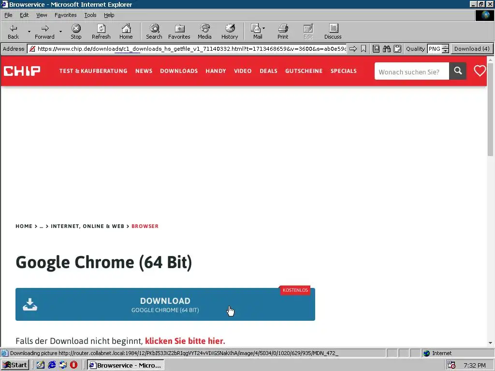The image size is (495, 371).
Task: Click the Download (4) button
Action: click(x=472, y=49)
